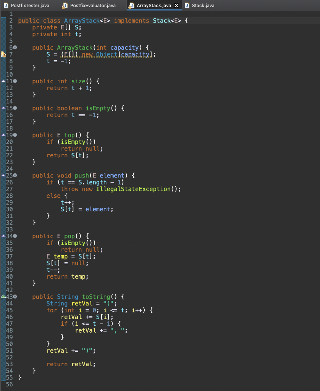Collapse the push() method at line 25
The height and width of the screenshot is (391, 320).
point(15,175)
